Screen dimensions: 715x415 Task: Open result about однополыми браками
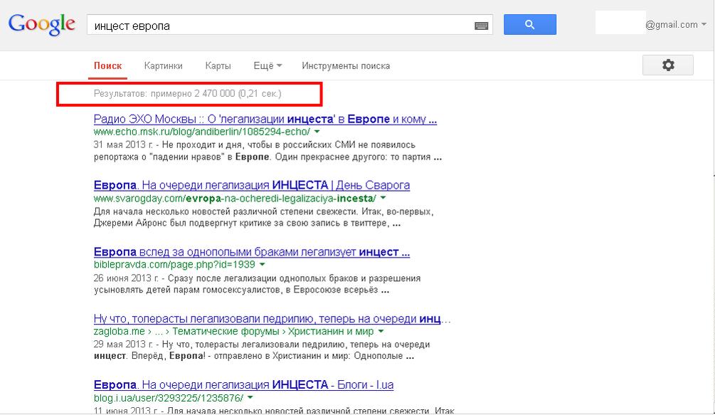(251, 252)
